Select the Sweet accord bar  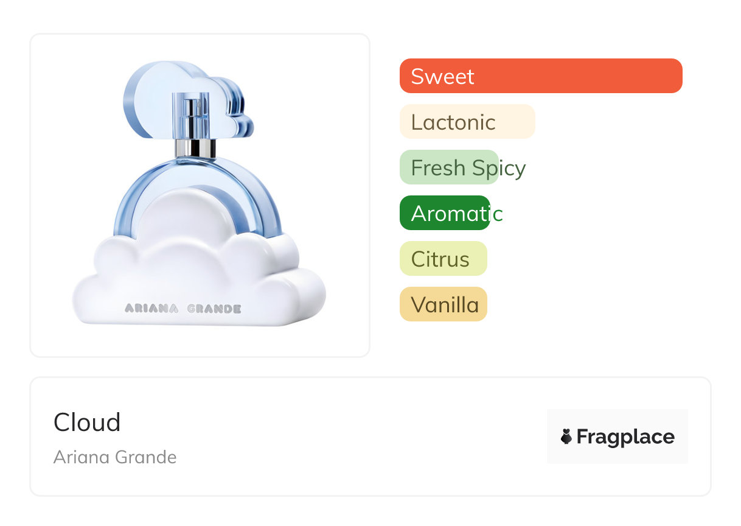540,76
